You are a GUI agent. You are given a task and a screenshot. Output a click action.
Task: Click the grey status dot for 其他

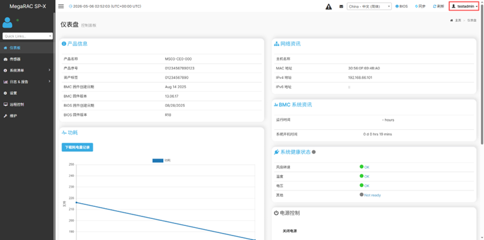(362, 195)
